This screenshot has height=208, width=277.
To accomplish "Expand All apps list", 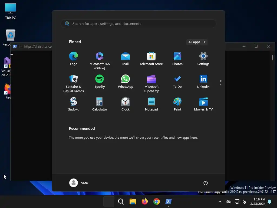I will (197, 42).
